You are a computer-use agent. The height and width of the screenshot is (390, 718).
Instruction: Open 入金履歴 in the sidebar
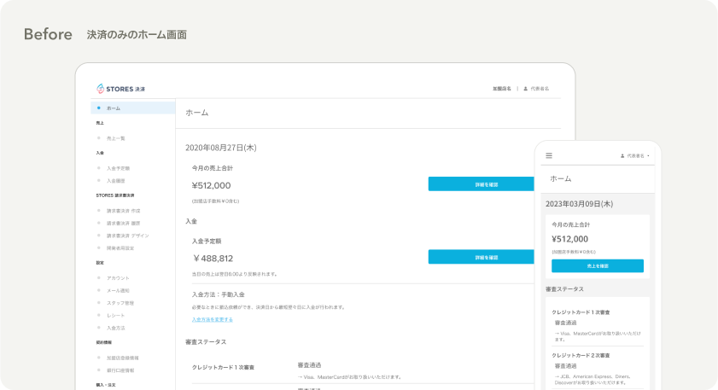point(116,181)
